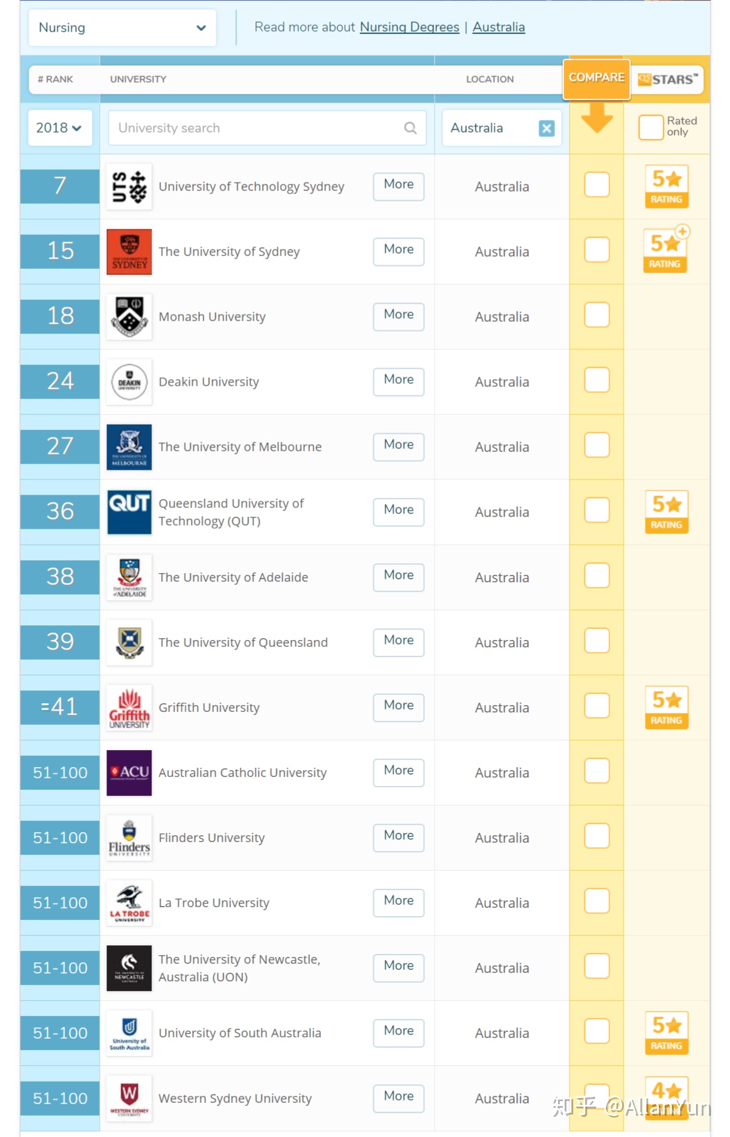The width and height of the screenshot is (730, 1137).
Task: Click More for The University of Melbourne
Action: [398, 445]
